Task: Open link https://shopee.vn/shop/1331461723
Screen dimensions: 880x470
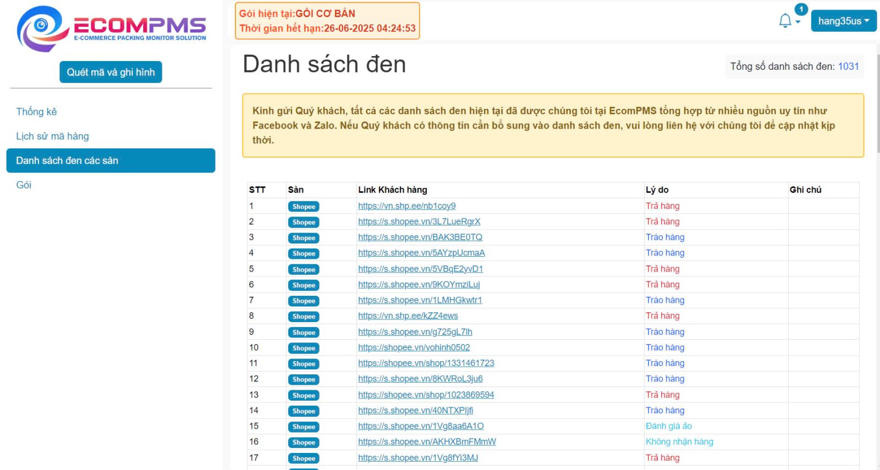Action: click(426, 363)
